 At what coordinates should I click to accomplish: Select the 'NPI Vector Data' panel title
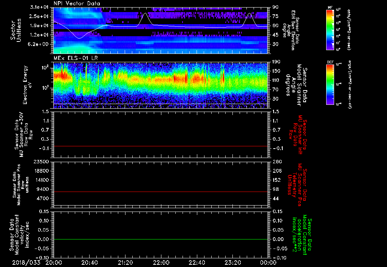(77, 3)
